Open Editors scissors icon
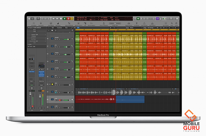 tap(48, 19)
